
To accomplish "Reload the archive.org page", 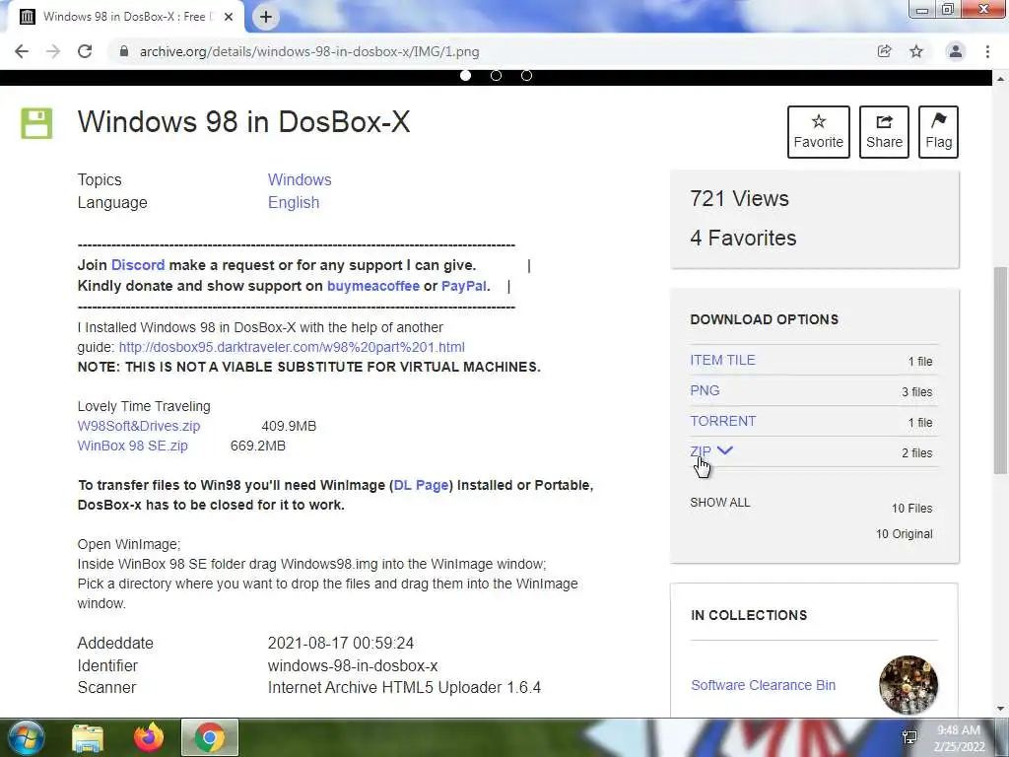I will (x=85, y=51).
